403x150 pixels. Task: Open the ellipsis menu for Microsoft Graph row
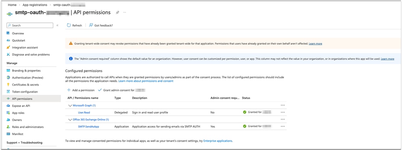click(x=283, y=105)
